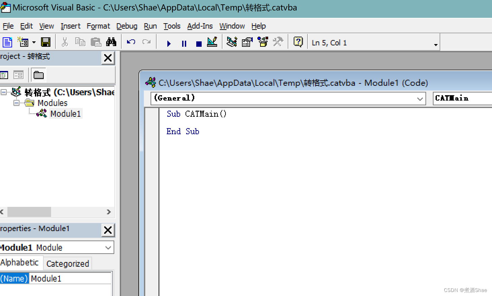The width and height of the screenshot is (492, 296).
Task: Click the Paste clipboard icon
Action: (x=96, y=42)
